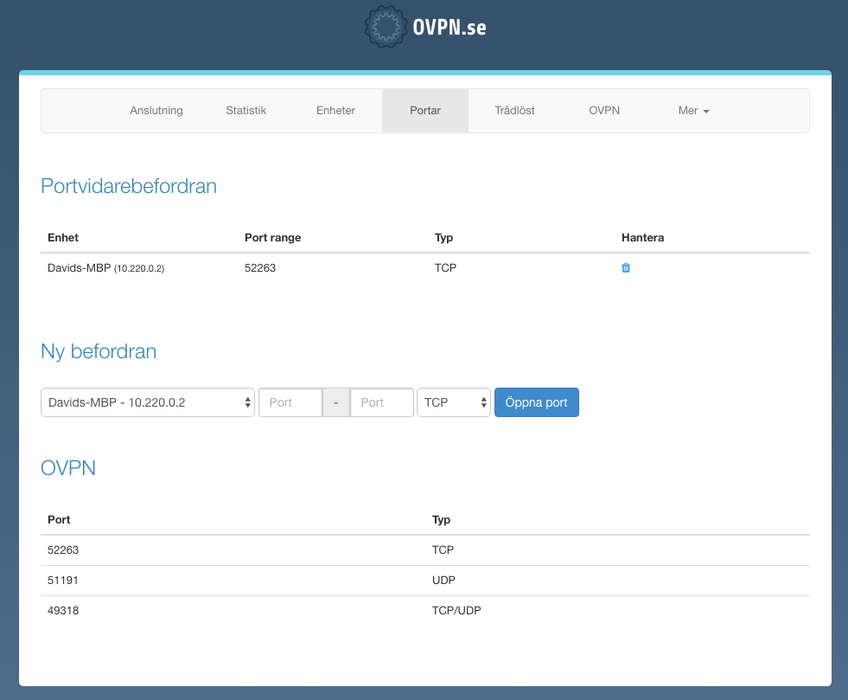Screen dimensions: 848x700
Task: Expand the Mer dropdown menu
Action: 693,111
